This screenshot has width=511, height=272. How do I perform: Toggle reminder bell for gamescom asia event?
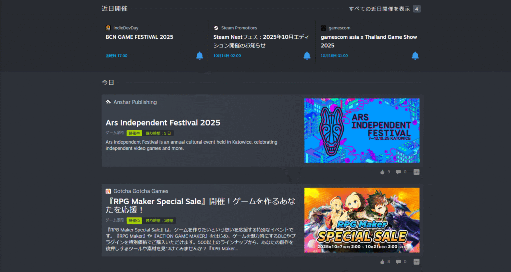pyautogui.click(x=415, y=56)
